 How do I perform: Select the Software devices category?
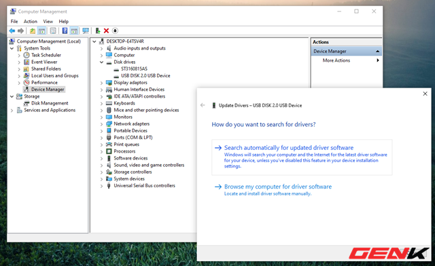(x=130, y=158)
